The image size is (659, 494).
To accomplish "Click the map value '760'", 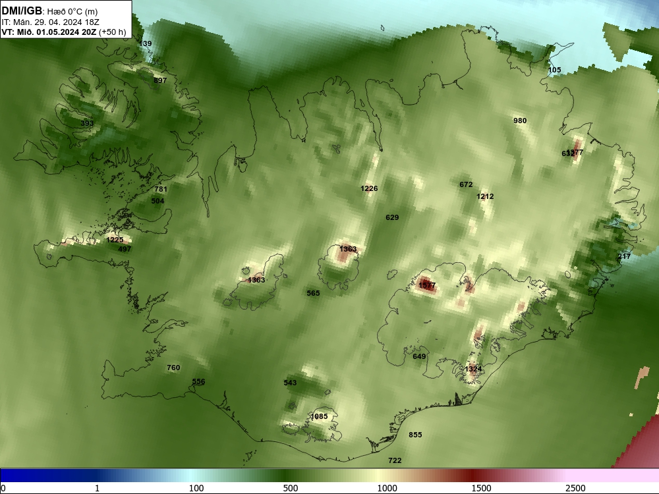I will pyautogui.click(x=173, y=368).
